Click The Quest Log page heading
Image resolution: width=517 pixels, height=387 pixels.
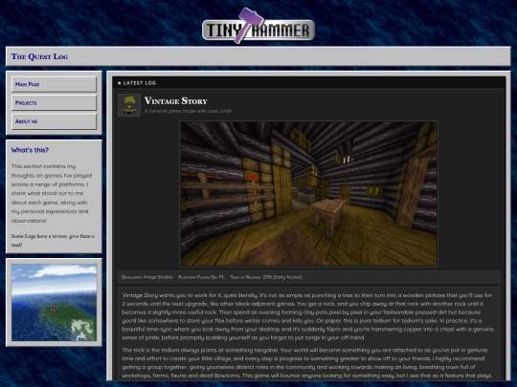[39, 56]
